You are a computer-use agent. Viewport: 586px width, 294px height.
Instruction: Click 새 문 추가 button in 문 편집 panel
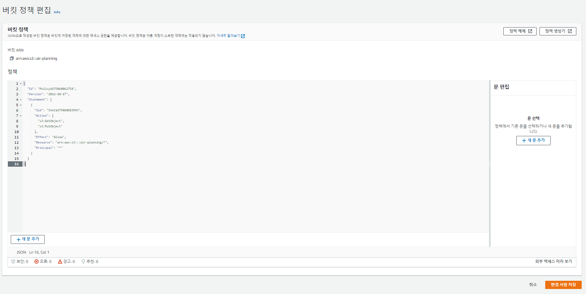(x=533, y=141)
